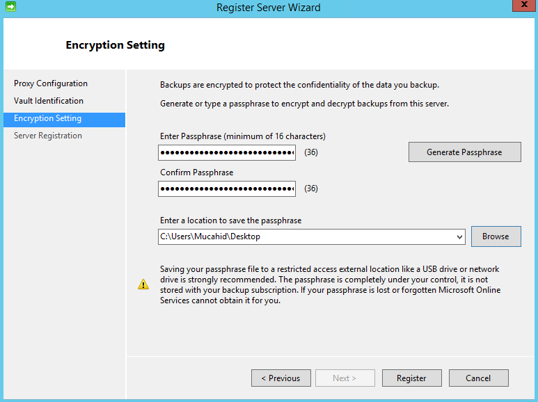Go to the Vault Identification step
538x402 pixels.
pyautogui.click(x=49, y=101)
